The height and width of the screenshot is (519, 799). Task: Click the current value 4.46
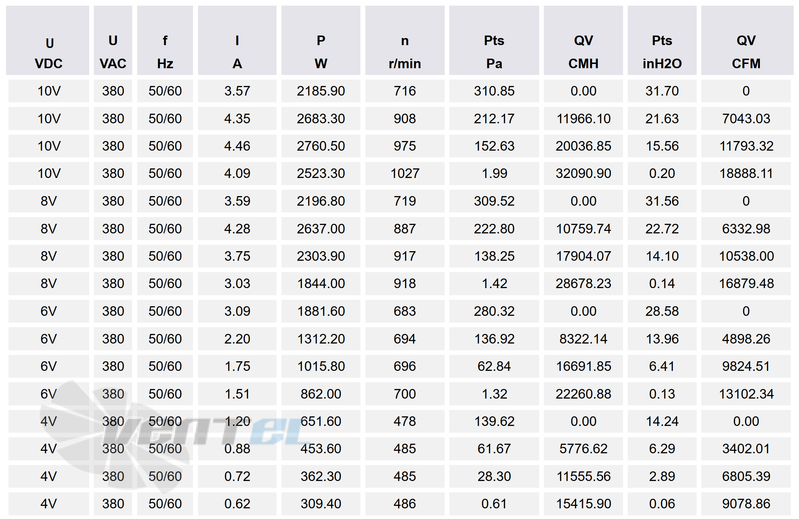point(237,146)
